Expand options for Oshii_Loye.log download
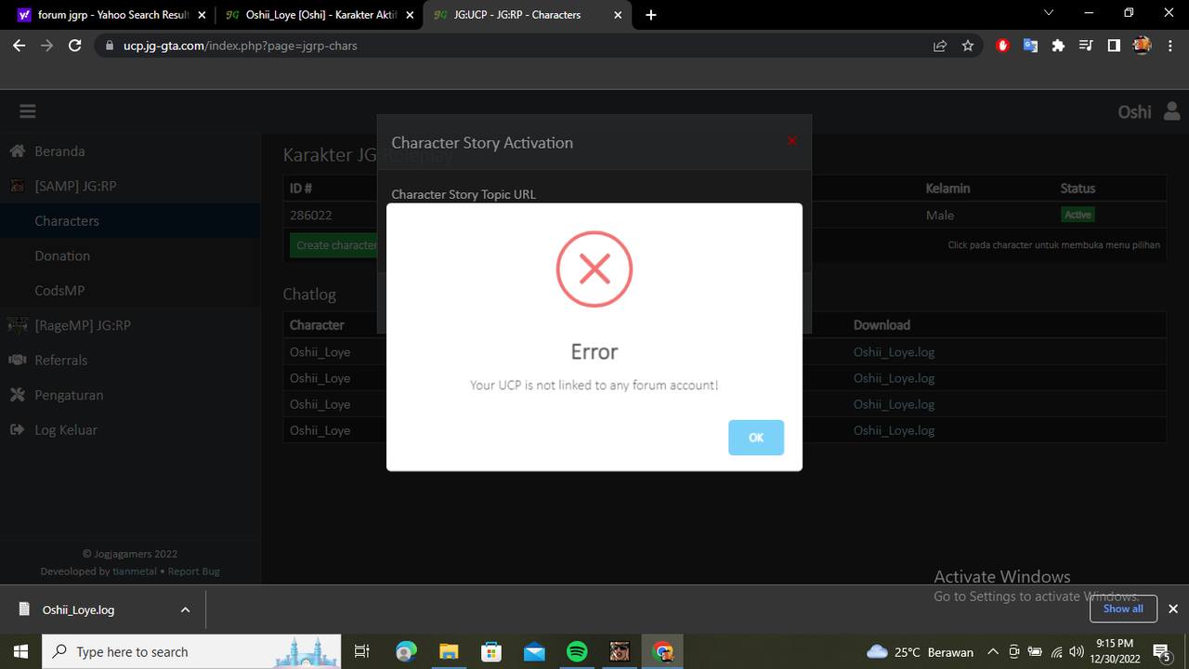Image resolution: width=1189 pixels, height=669 pixels. click(185, 610)
